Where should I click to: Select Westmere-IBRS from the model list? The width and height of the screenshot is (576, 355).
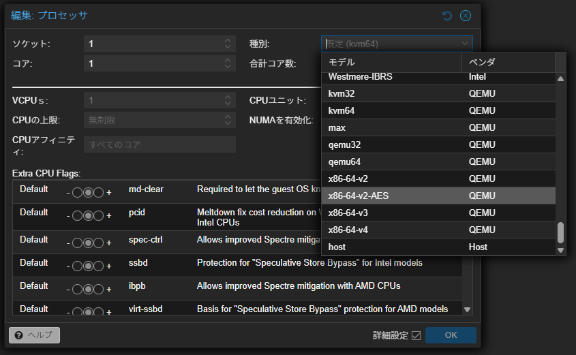[438, 77]
